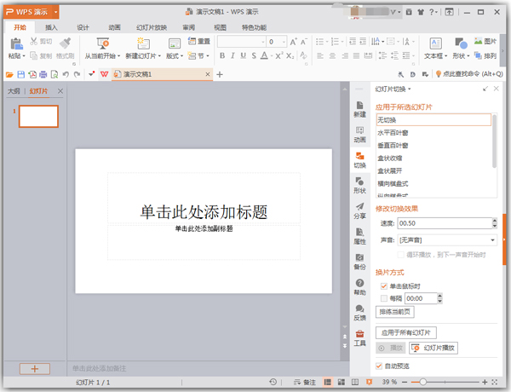Toggle the 单击鼠标时 checkbox

pos(384,286)
